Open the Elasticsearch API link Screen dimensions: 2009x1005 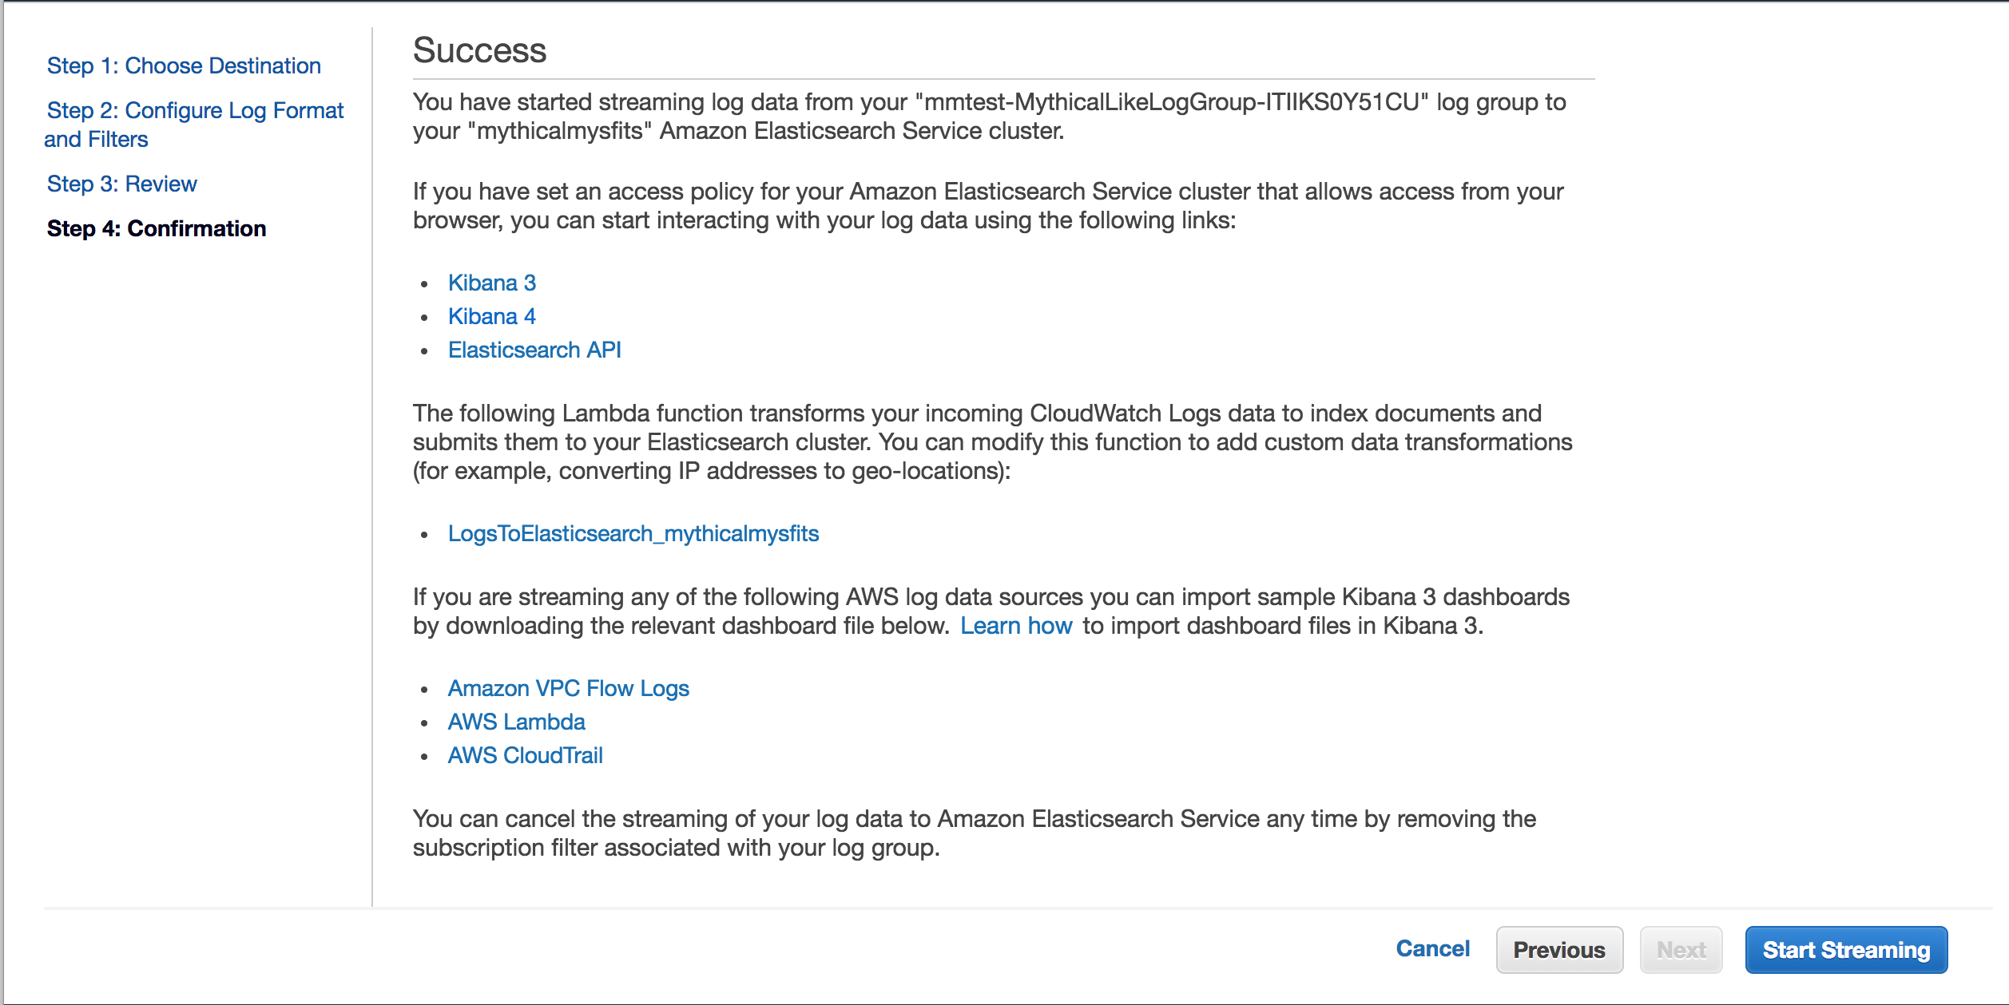534,350
